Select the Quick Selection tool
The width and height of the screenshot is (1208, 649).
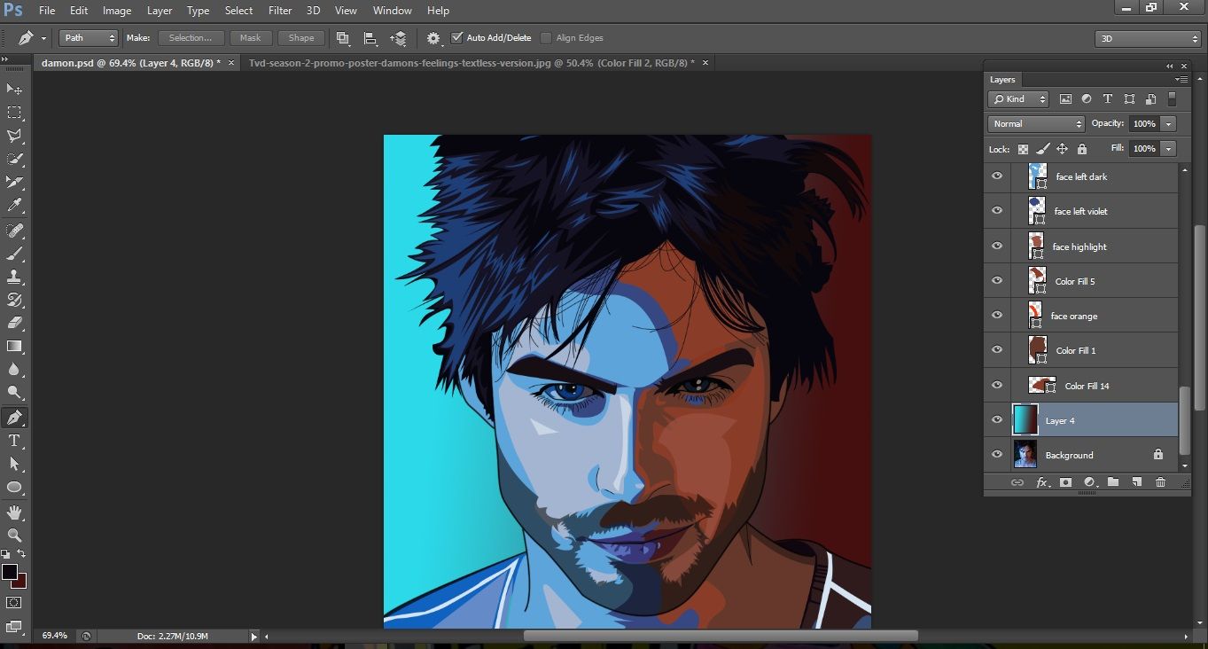[14, 159]
